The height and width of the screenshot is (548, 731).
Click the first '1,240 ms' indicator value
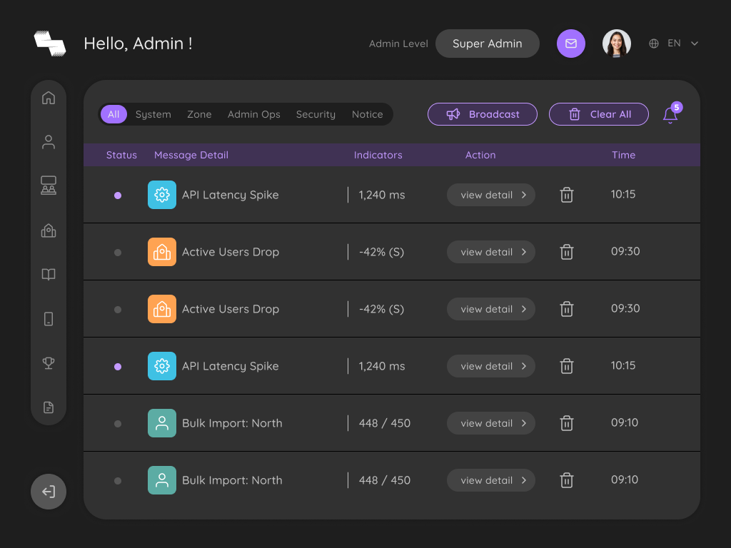click(x=382, y=195)
